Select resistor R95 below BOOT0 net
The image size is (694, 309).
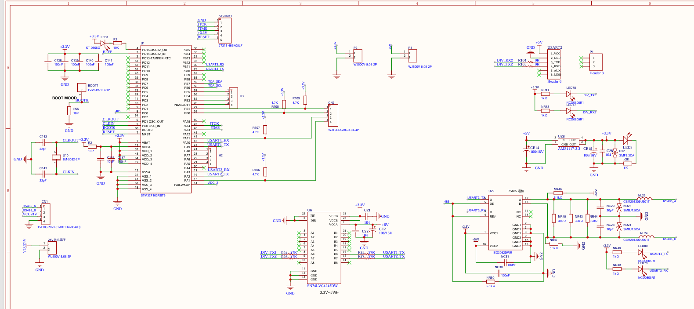point(69,111)
